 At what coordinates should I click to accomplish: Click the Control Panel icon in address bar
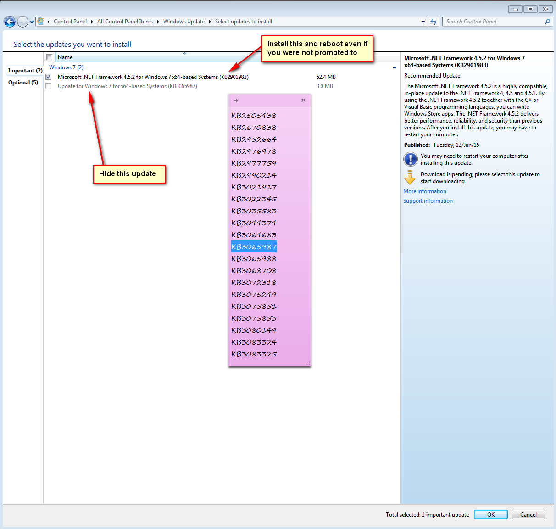coord(40,21)
